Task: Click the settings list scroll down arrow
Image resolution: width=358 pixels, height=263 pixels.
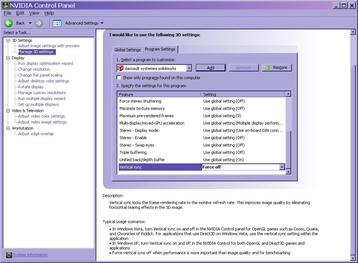Action: (288, 172)
